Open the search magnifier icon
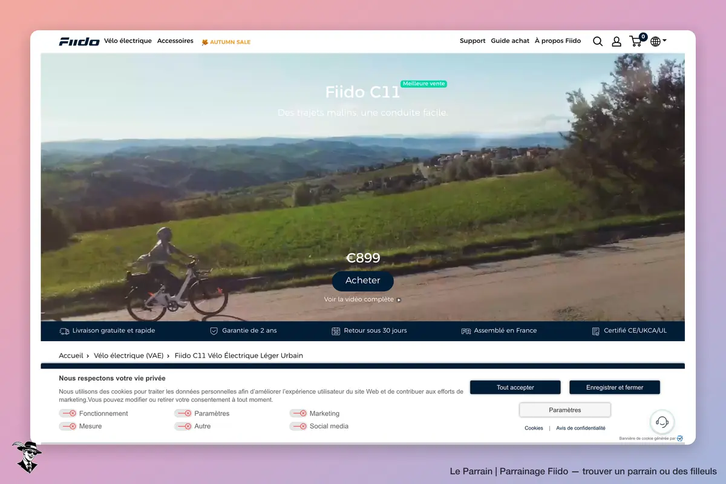The width and height of the screenshot is (726, 484). tap(598, 41)
